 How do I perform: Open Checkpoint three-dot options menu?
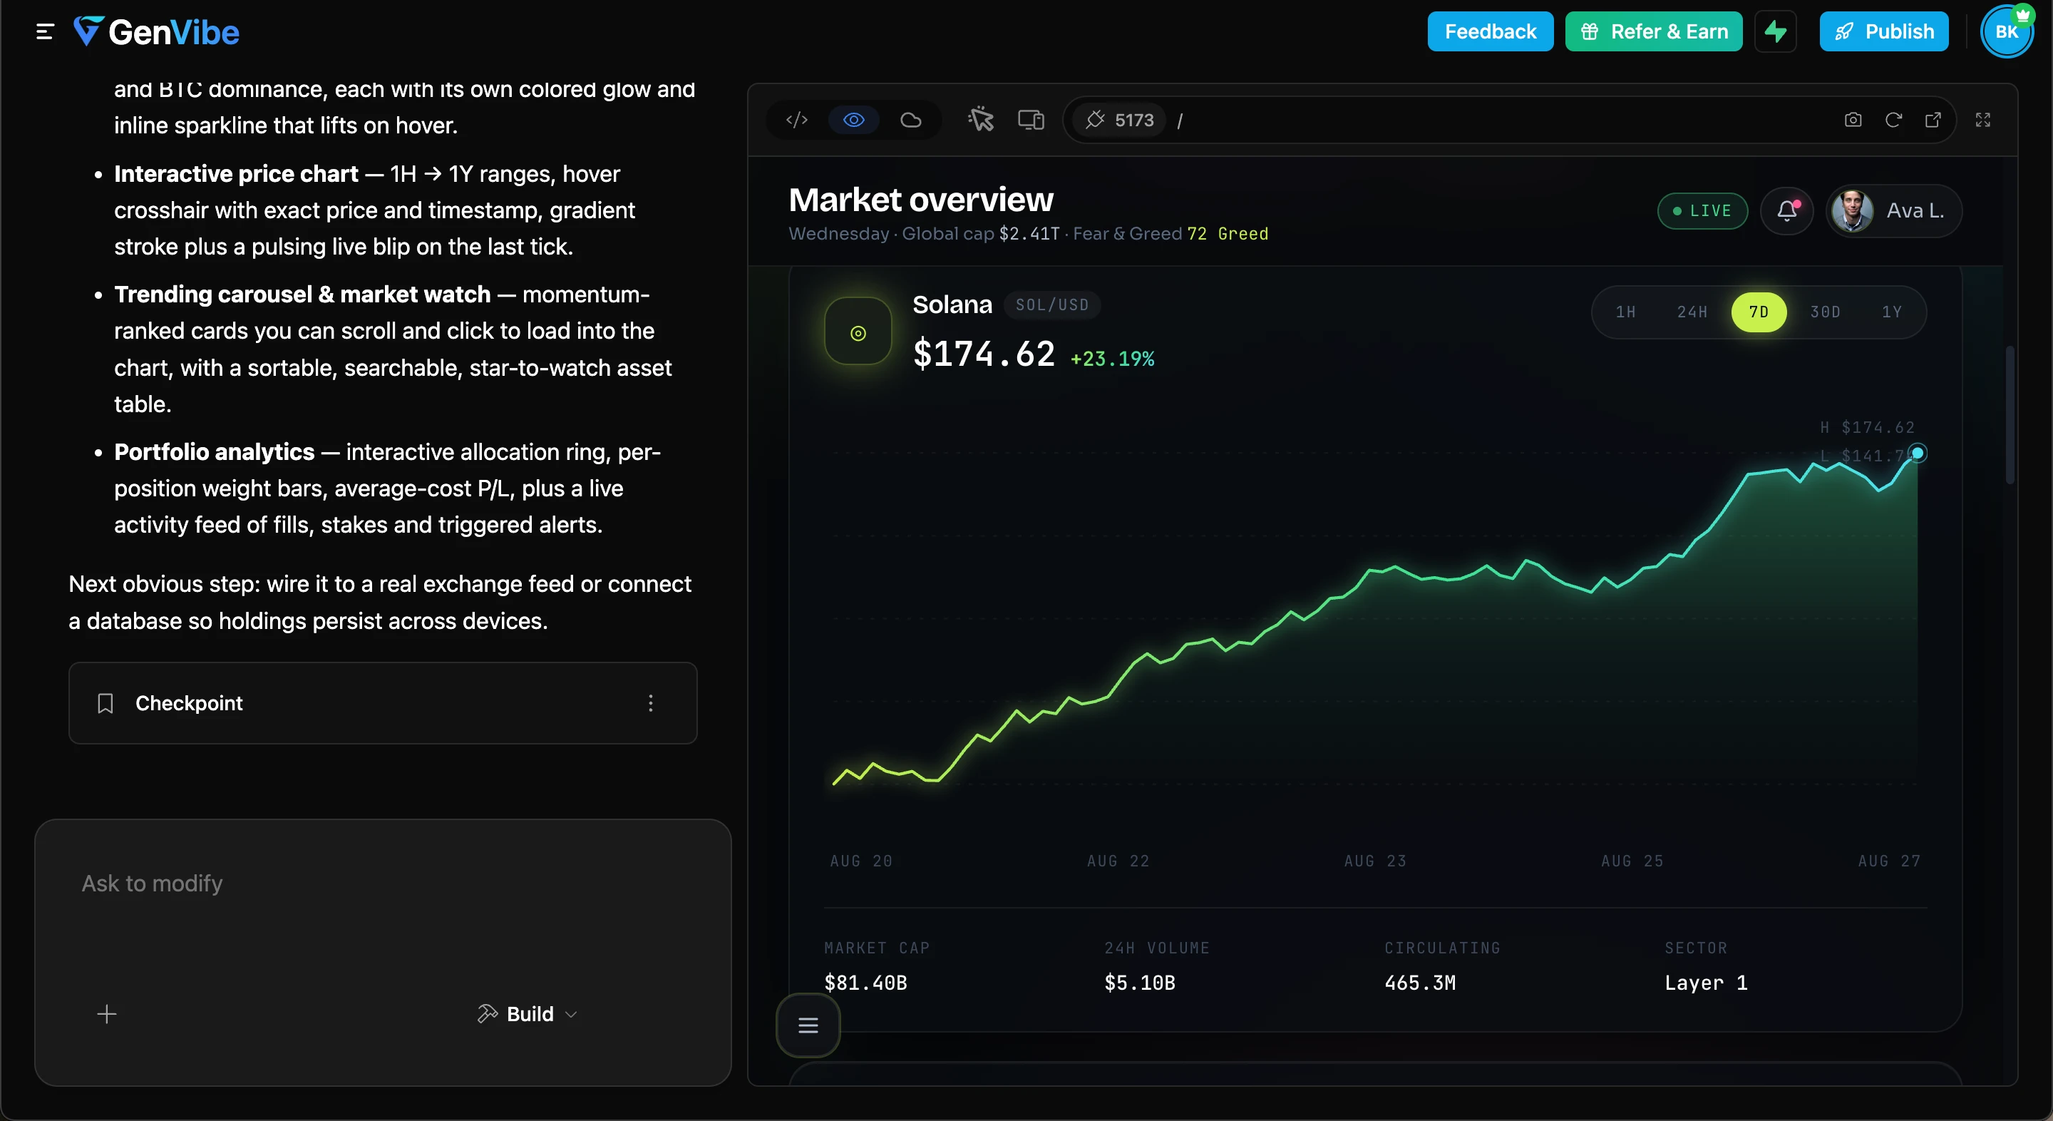pyautogui.click(x=651, y=703)
